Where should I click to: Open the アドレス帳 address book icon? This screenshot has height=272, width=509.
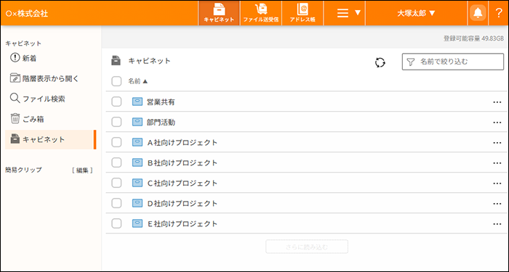(x=303, y=13)
